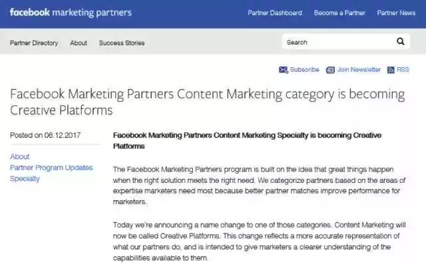Viewport: 426px width, 266px height.
Task: Go to Become a Partner
Action: [x=339, y=13]
